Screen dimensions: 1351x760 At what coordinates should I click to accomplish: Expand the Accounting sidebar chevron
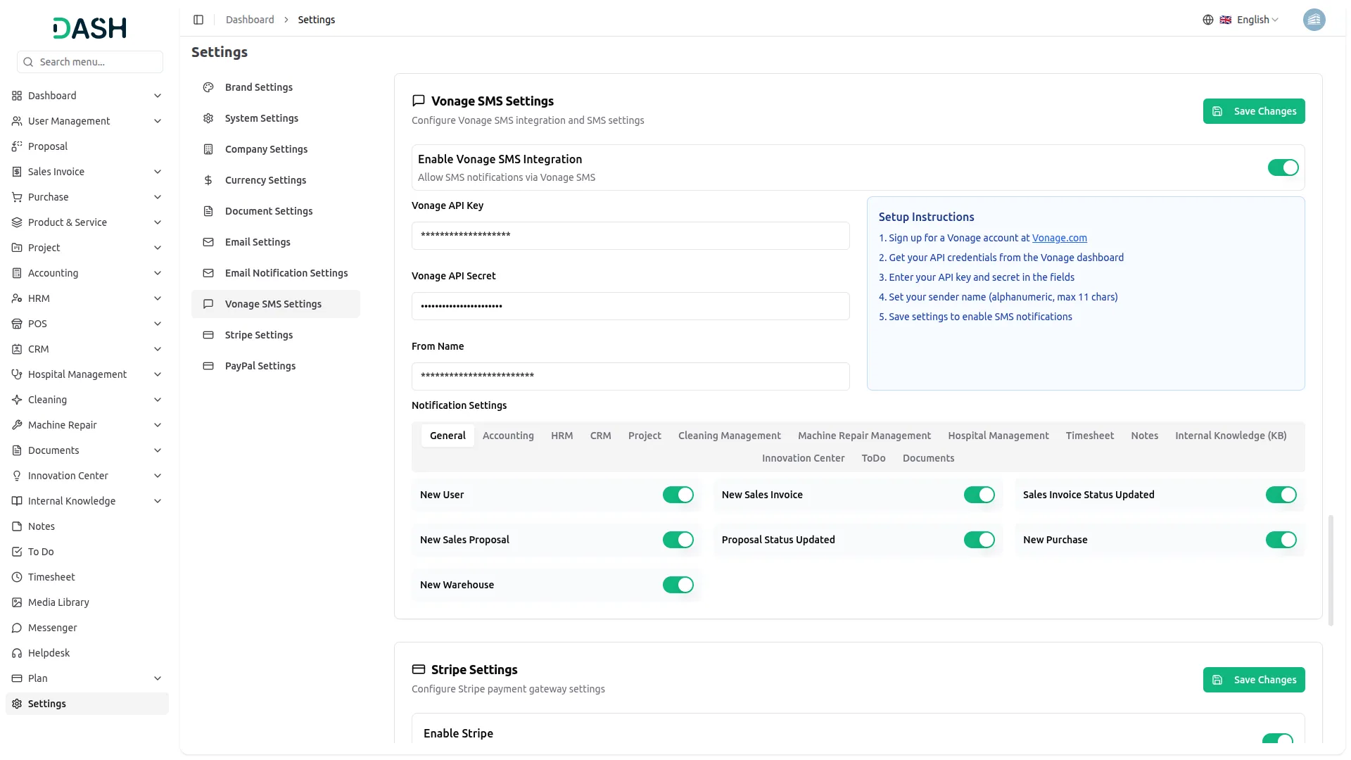click(158, 273)
